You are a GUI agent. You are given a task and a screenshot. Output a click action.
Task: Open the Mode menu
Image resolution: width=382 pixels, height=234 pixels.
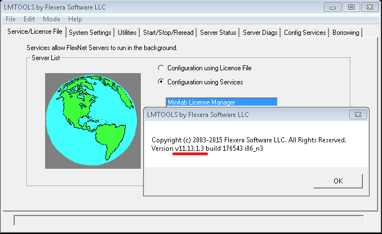coord(51,19)
